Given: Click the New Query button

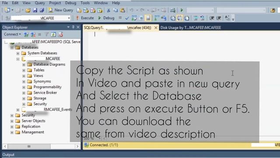Looking at the screenshot, I should pyautogui.click(x=61, y=10).
